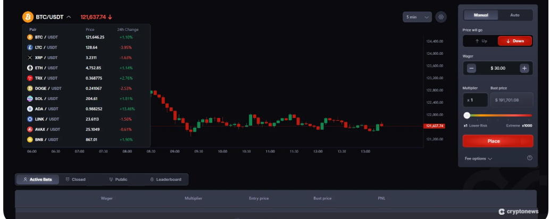Select price will go Up
Screen dimensions: 550x219
481,41
